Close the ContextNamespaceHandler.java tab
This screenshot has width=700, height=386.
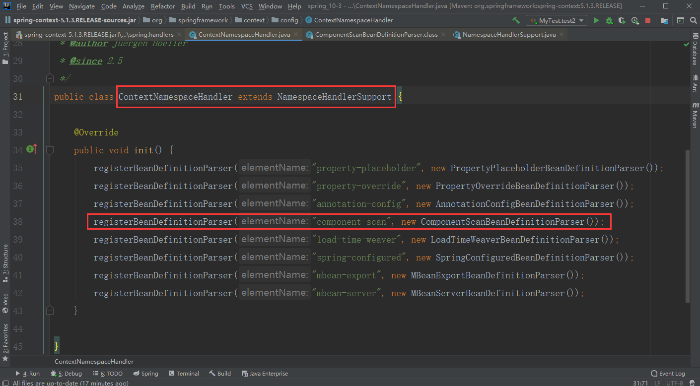296,35
